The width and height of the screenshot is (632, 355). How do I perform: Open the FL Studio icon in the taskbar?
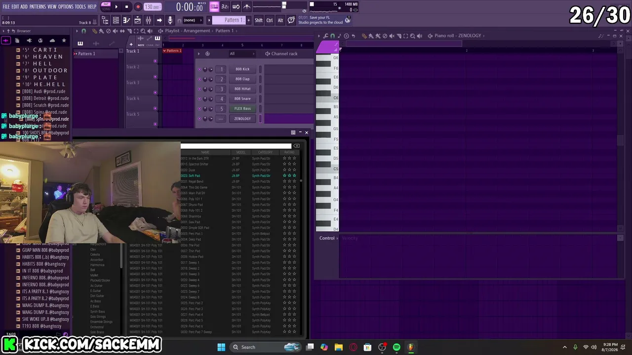[x=411, y=347]
